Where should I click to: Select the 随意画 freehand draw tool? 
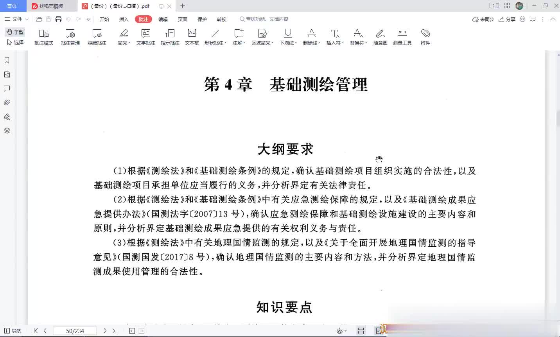pos(380,37)
